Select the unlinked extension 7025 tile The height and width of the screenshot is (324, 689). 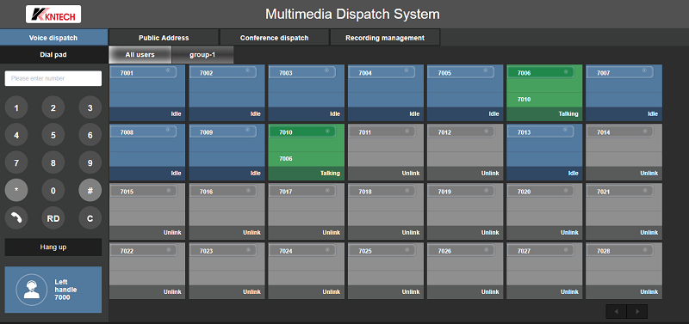[386, 271]
